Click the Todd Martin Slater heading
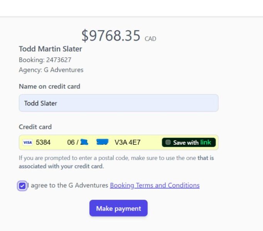Image resolution: width=263 pixels, height=231 pixels. coord(51,49)
